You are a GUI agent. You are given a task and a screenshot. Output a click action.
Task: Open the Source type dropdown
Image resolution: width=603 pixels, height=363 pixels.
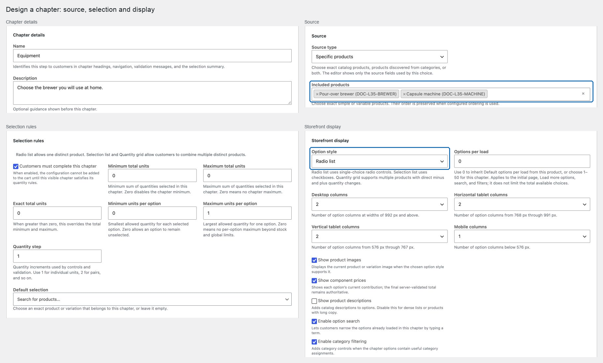point(379,57)
